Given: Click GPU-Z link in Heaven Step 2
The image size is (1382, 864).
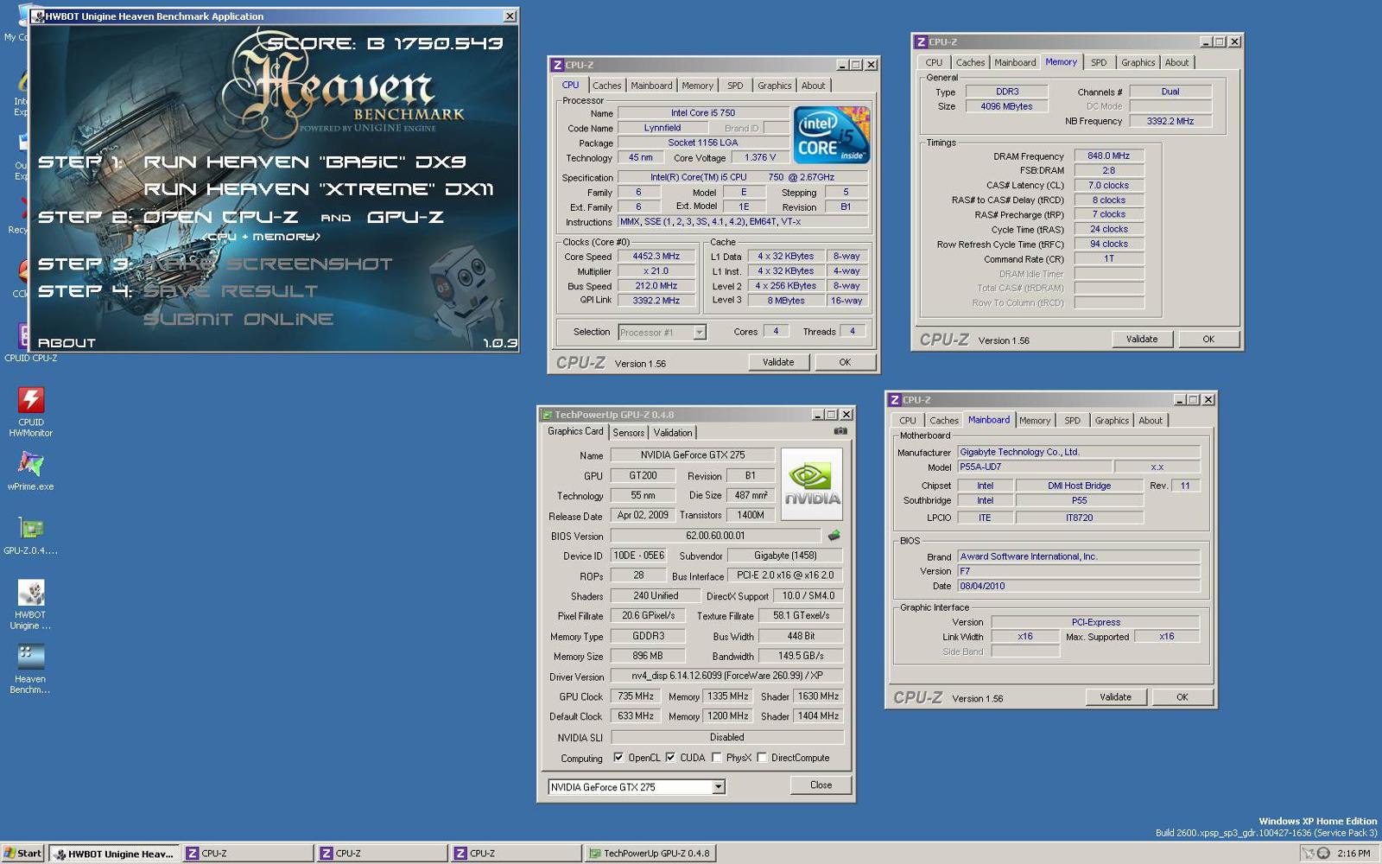Looking at the screenshot, I should (405, 217).
